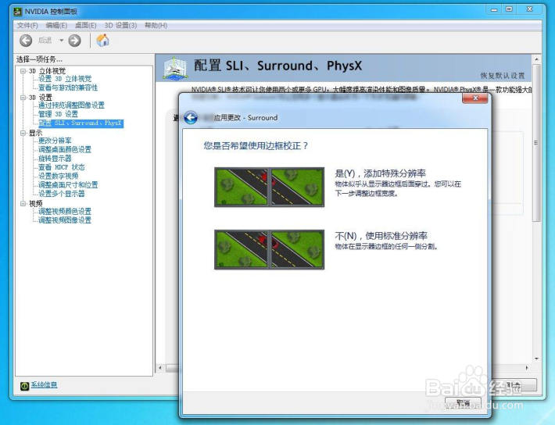Image resolution: width=555 pixels, height=425 pixels.
Task: Select 查看 HDCP 状态 in tree
Action: 62,167
